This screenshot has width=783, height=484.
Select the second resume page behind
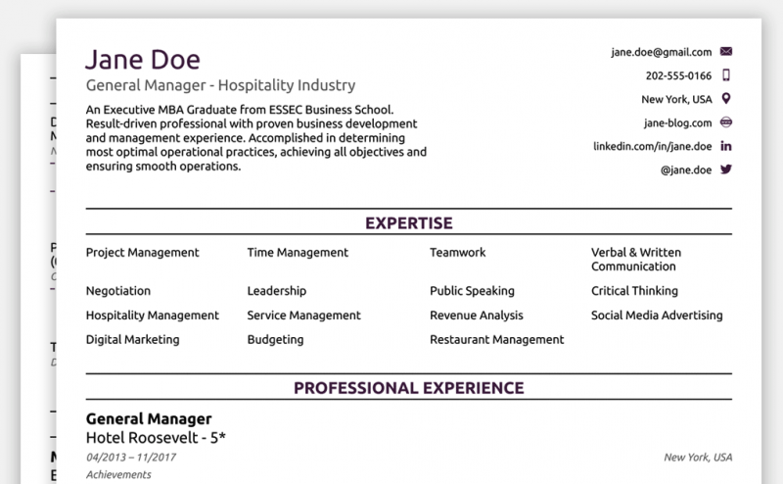38,270
